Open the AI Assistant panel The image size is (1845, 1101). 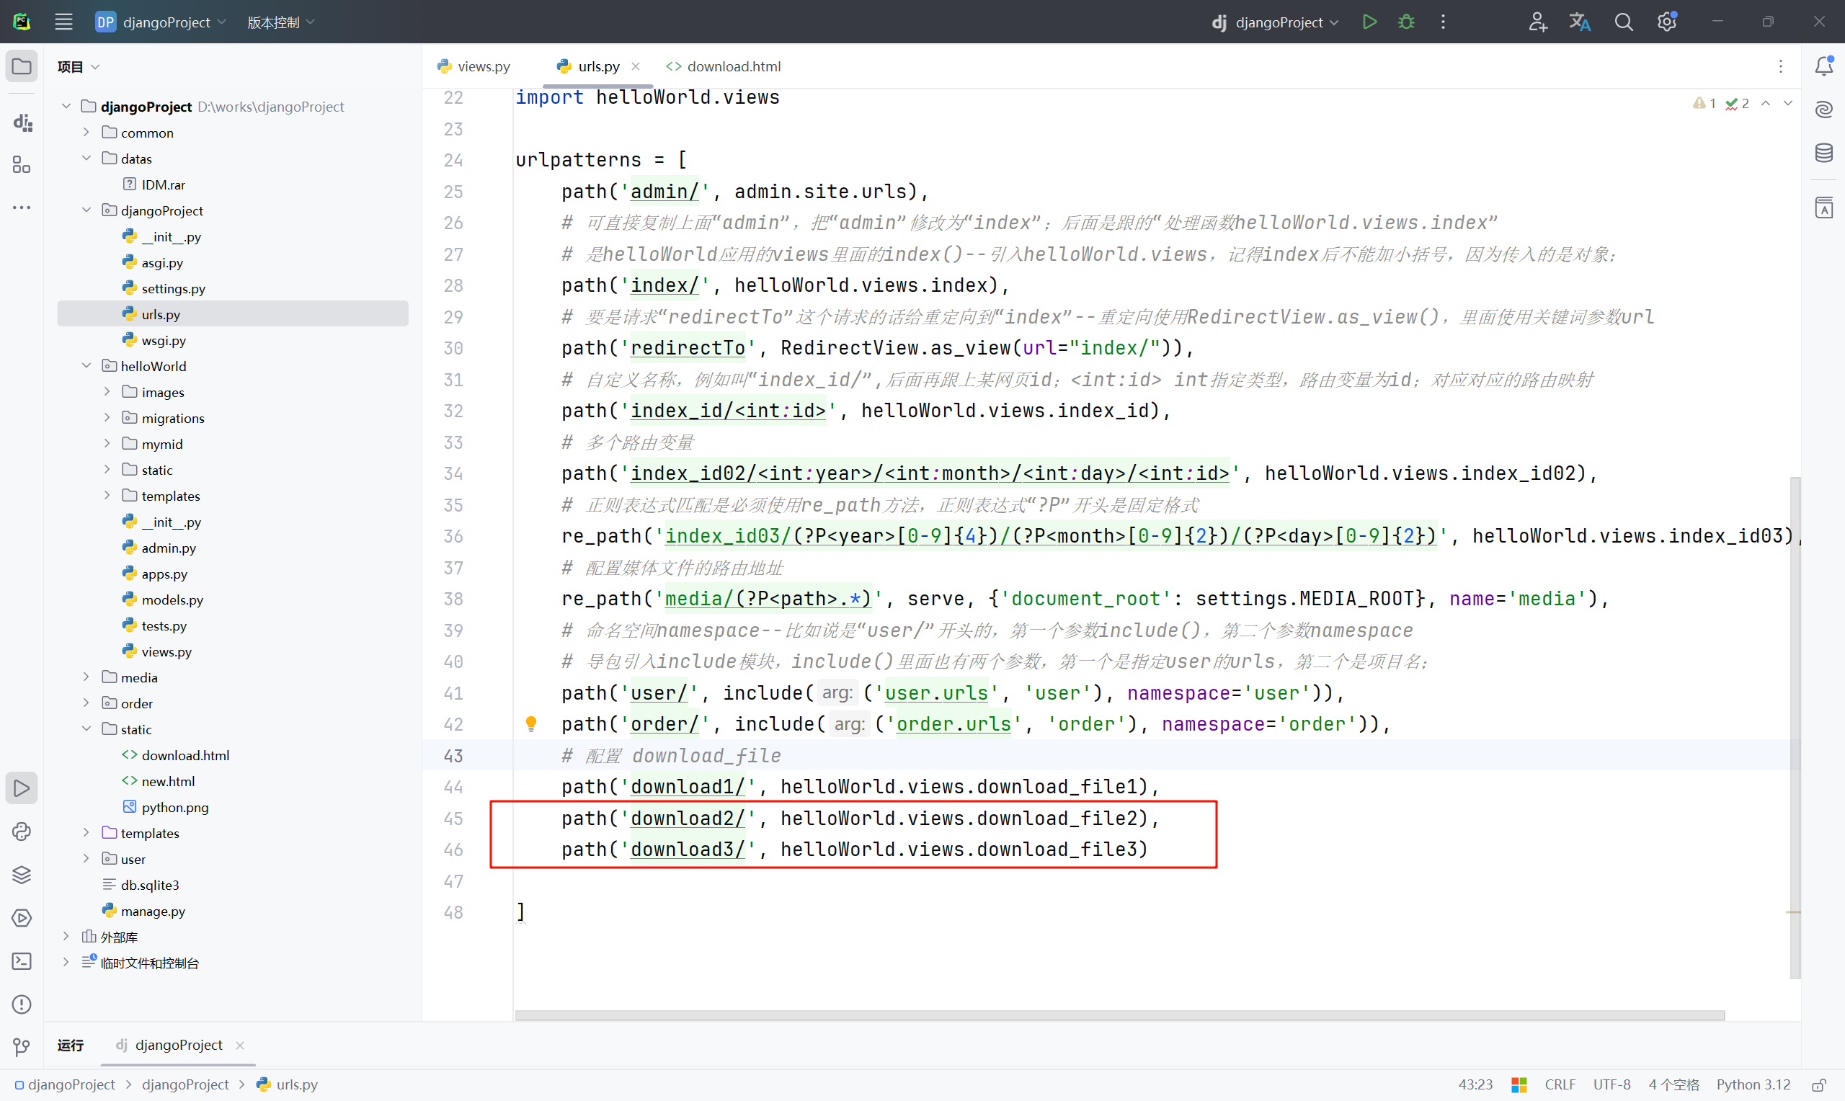tap(1823, 110)
